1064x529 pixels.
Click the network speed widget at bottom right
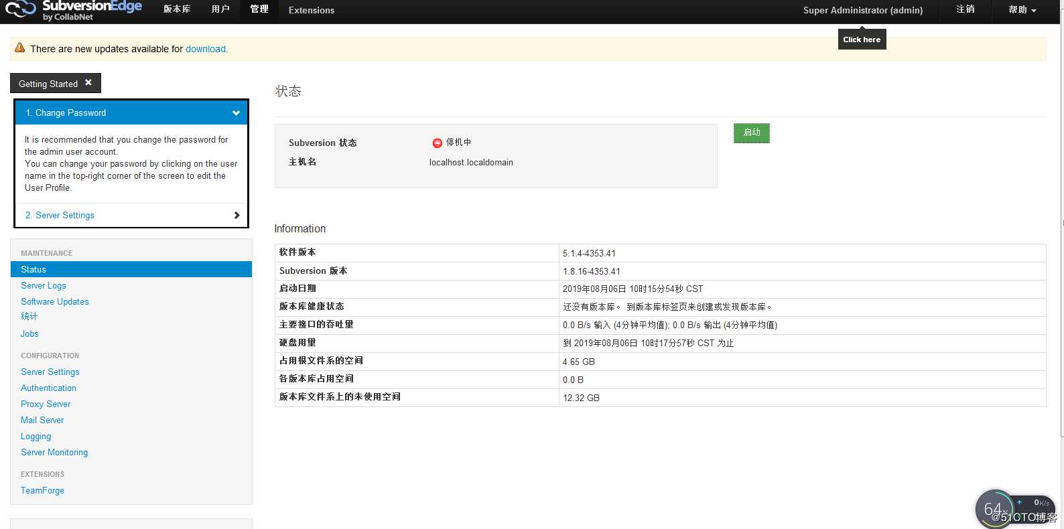[1016, 509]
